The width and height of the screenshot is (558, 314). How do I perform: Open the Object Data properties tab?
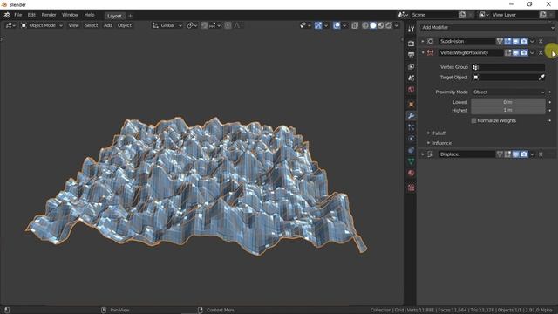coord(411,161)
